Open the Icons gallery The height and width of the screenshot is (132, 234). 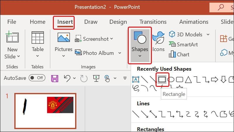pos(158,42)
